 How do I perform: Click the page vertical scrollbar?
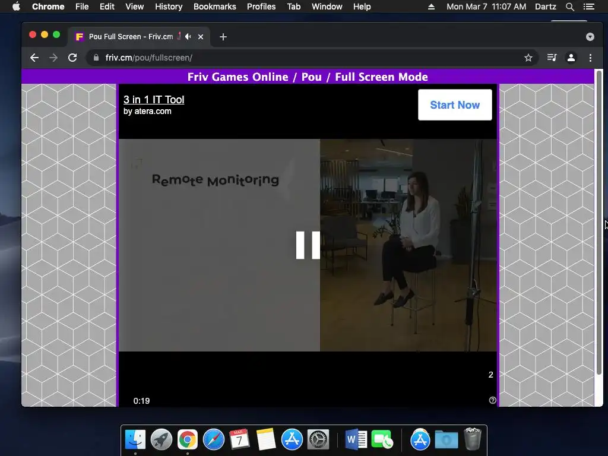pos(599,223)
